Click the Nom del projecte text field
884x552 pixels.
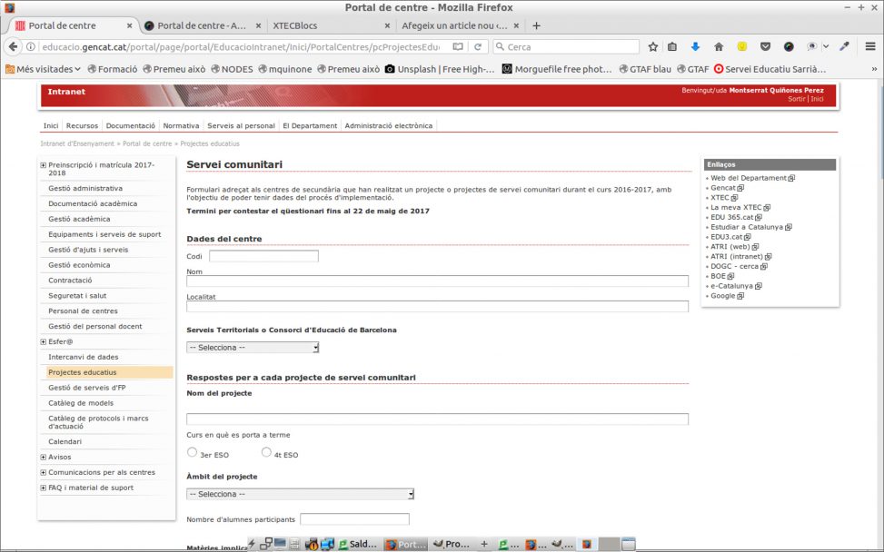click(x=437, y=419)
